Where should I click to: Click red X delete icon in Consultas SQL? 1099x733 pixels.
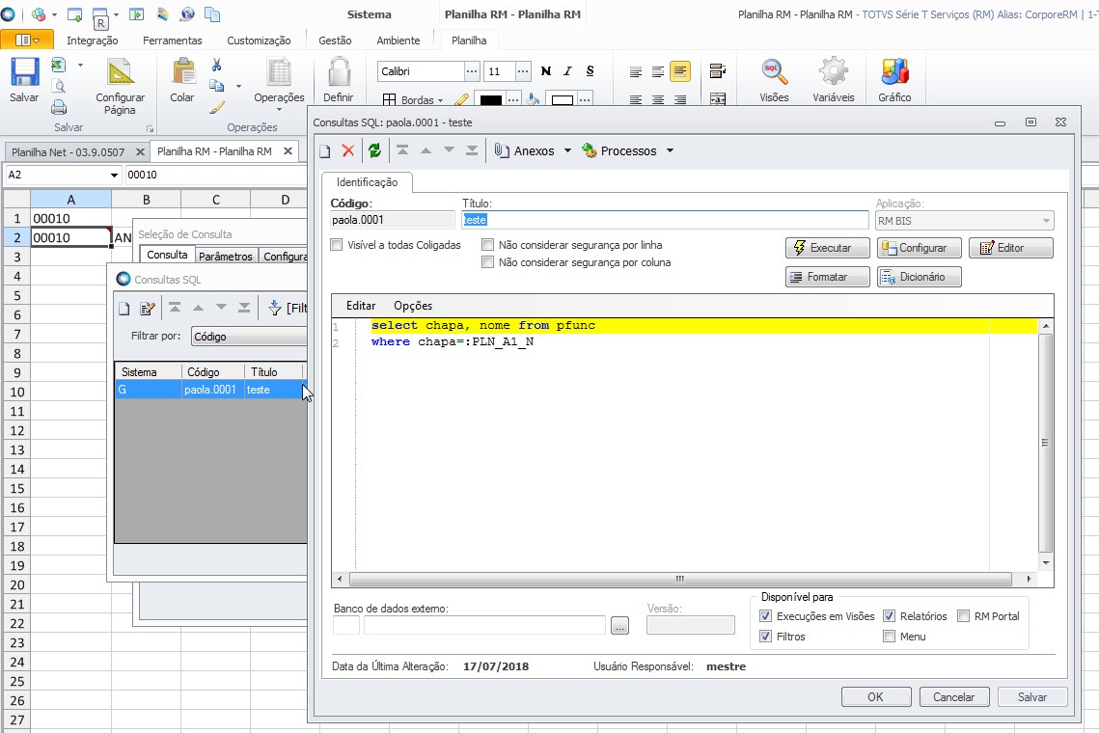[347, 150]
